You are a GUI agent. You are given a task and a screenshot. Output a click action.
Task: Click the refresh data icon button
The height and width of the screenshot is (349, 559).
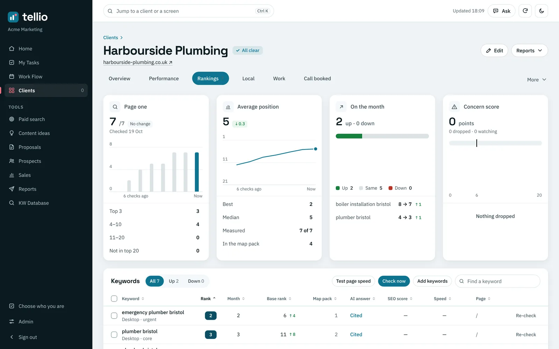click(525, 11)
